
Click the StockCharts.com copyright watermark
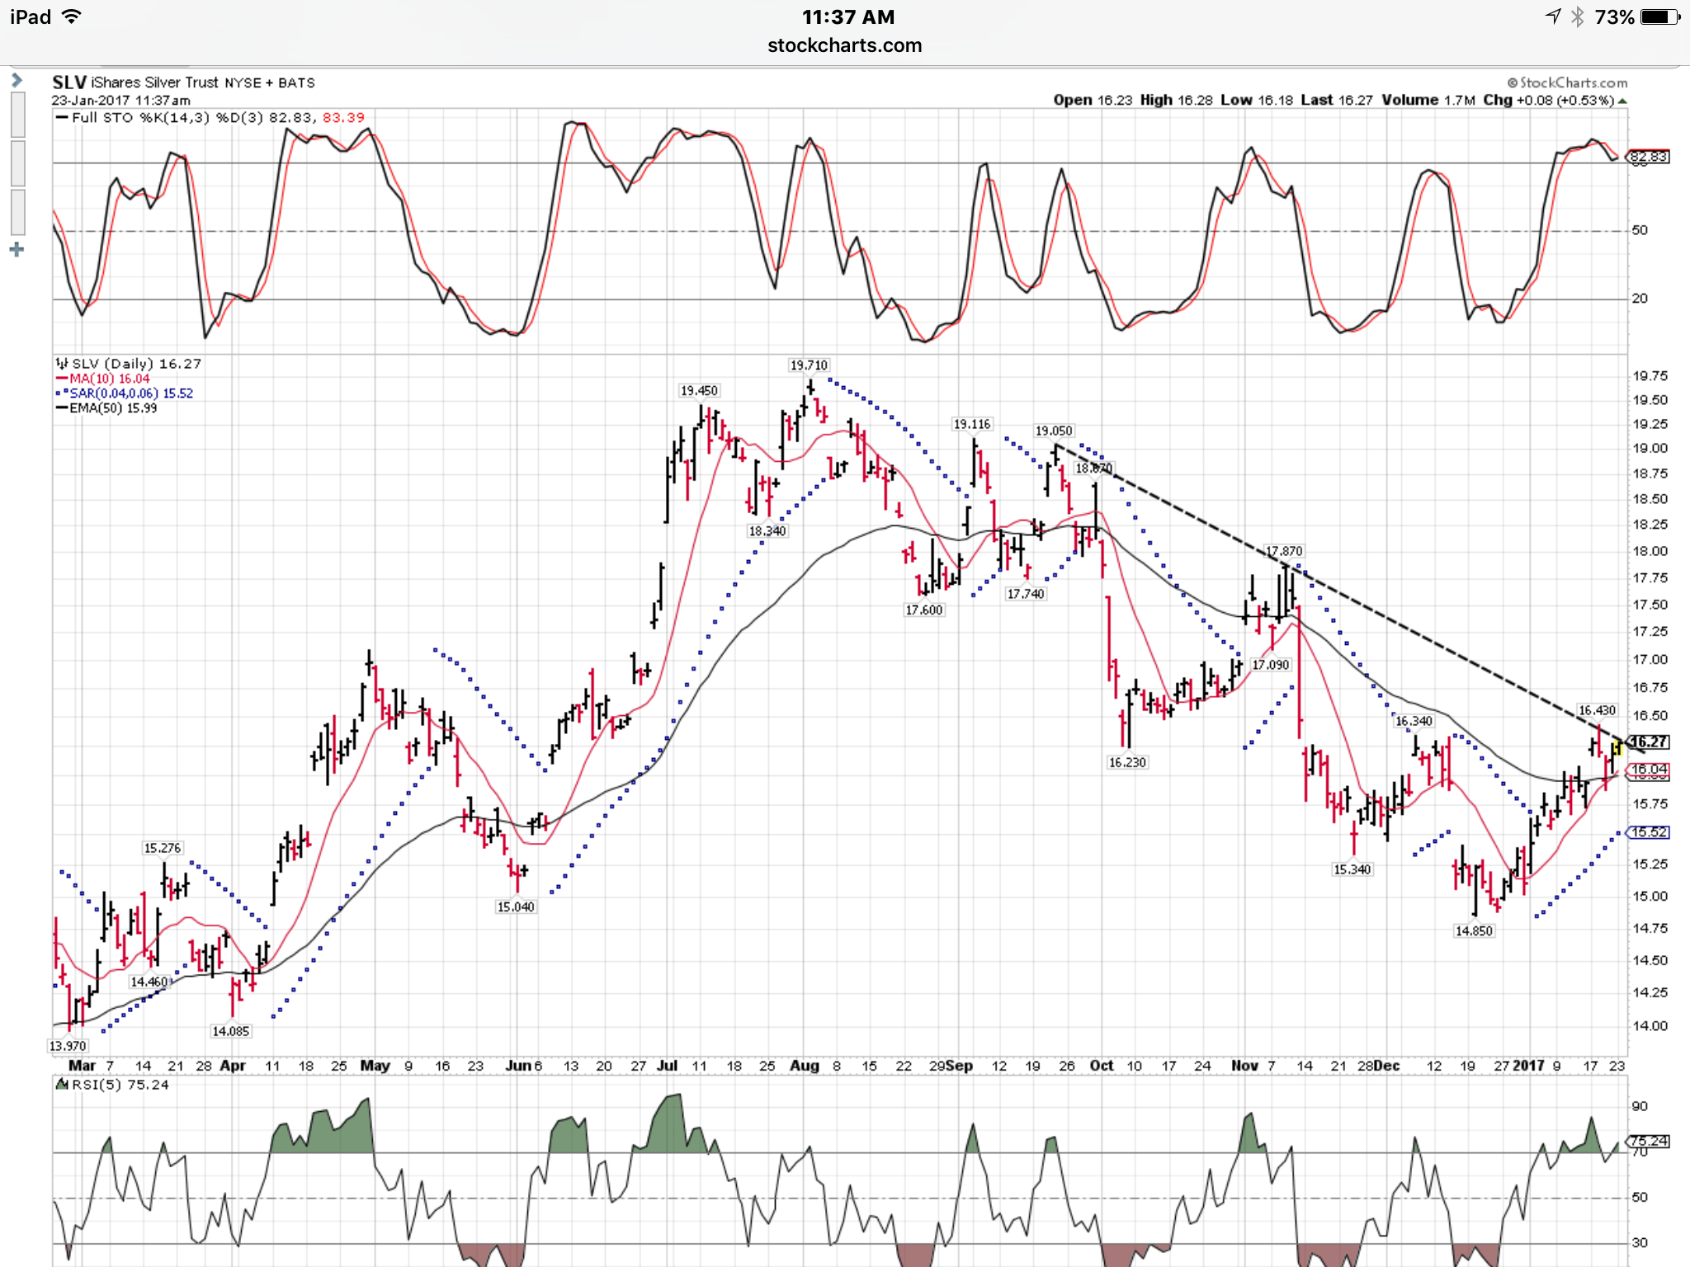click(1567, 82)
